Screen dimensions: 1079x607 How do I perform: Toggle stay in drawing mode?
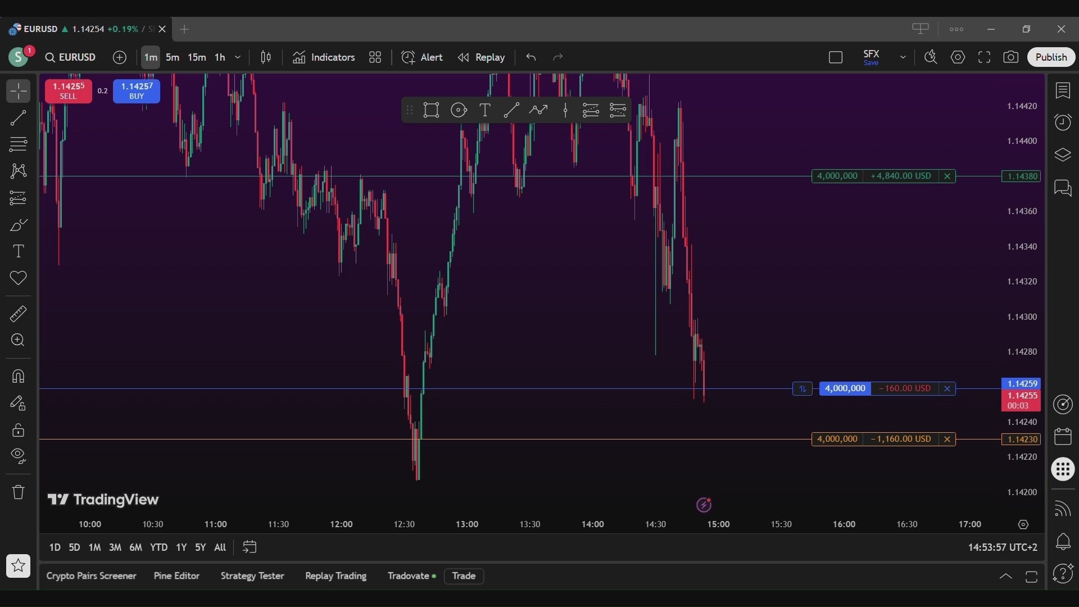[18, 404]
